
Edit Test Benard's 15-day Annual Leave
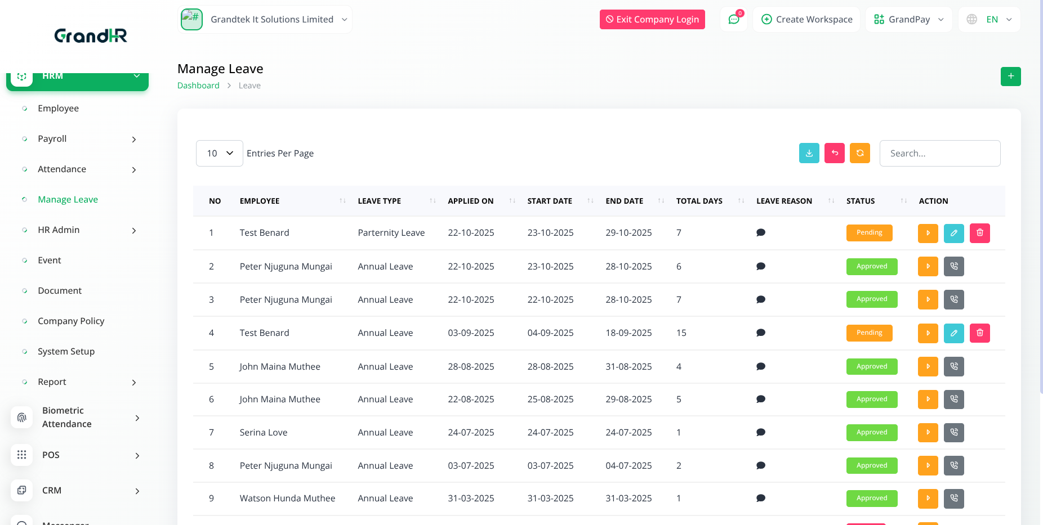click(953, 333)
